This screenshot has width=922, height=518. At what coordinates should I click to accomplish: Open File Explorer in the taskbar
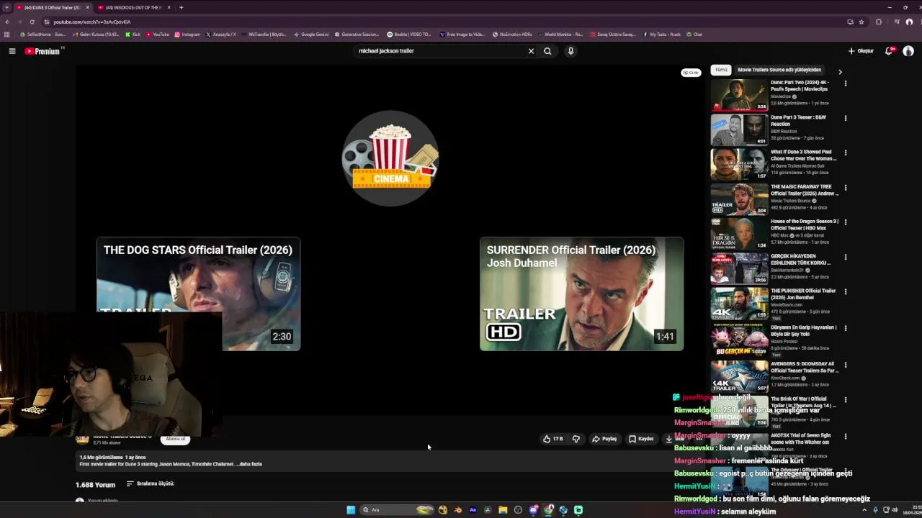point(503,510)
